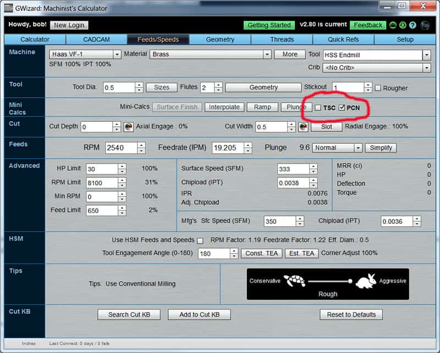
Task: Click the Feedrate (IPM) field
Action: coord(228,148)
